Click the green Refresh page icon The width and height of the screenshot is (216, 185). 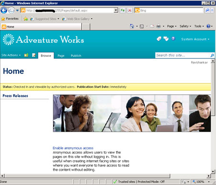coord(123,10)
